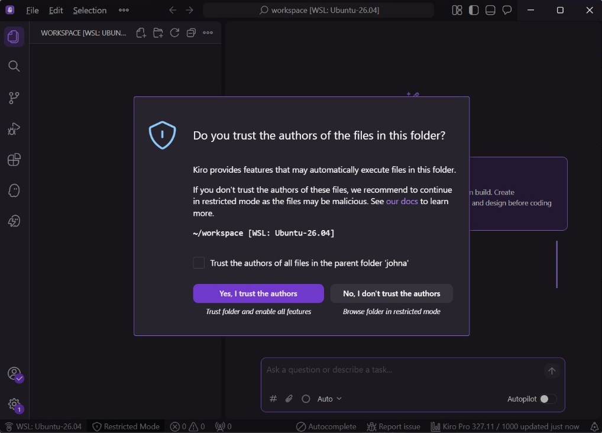Customize the editor layout icon
The height and width of the screenshot is (433, 602).
click(x=457, y=11)
